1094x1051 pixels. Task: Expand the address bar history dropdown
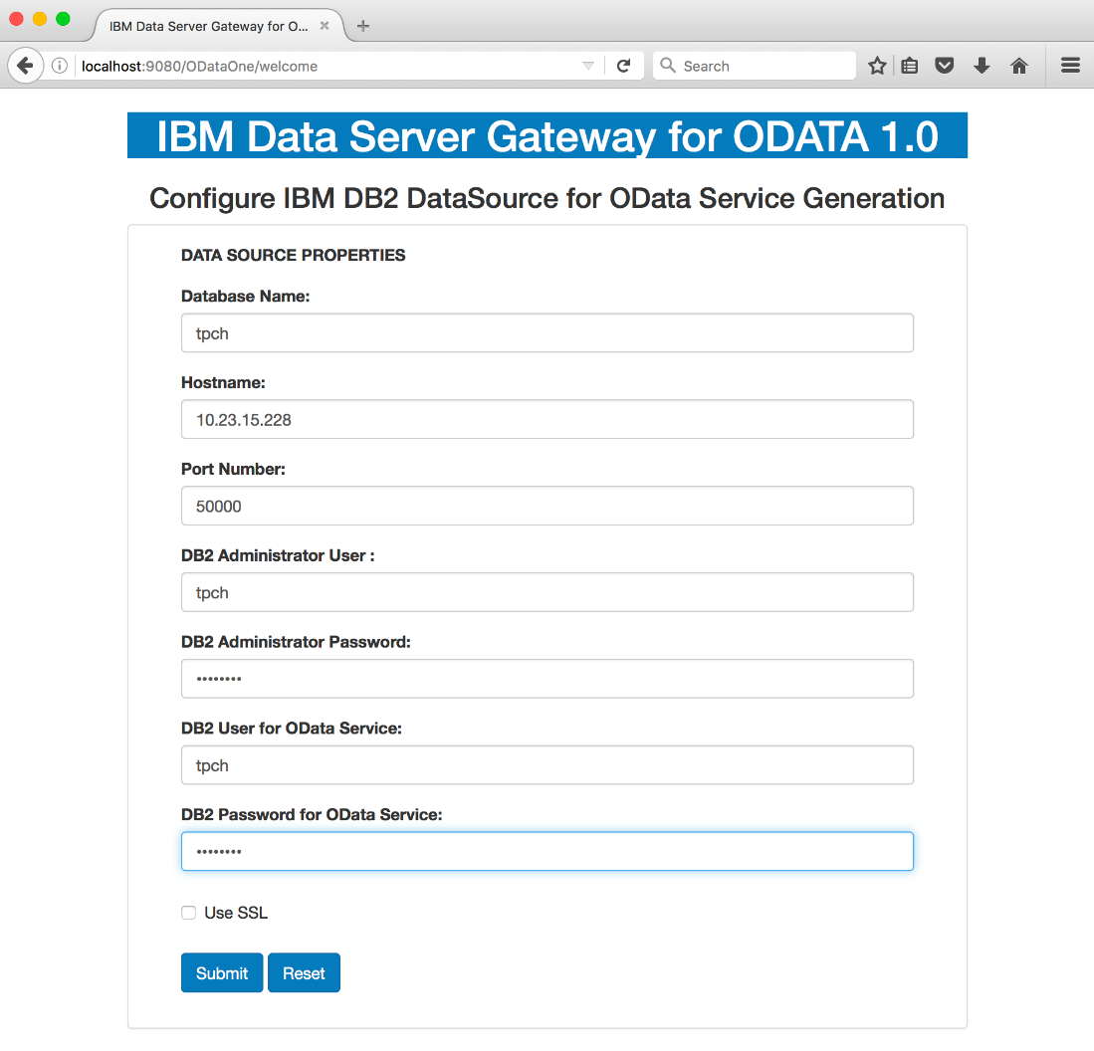click(588, 66)
